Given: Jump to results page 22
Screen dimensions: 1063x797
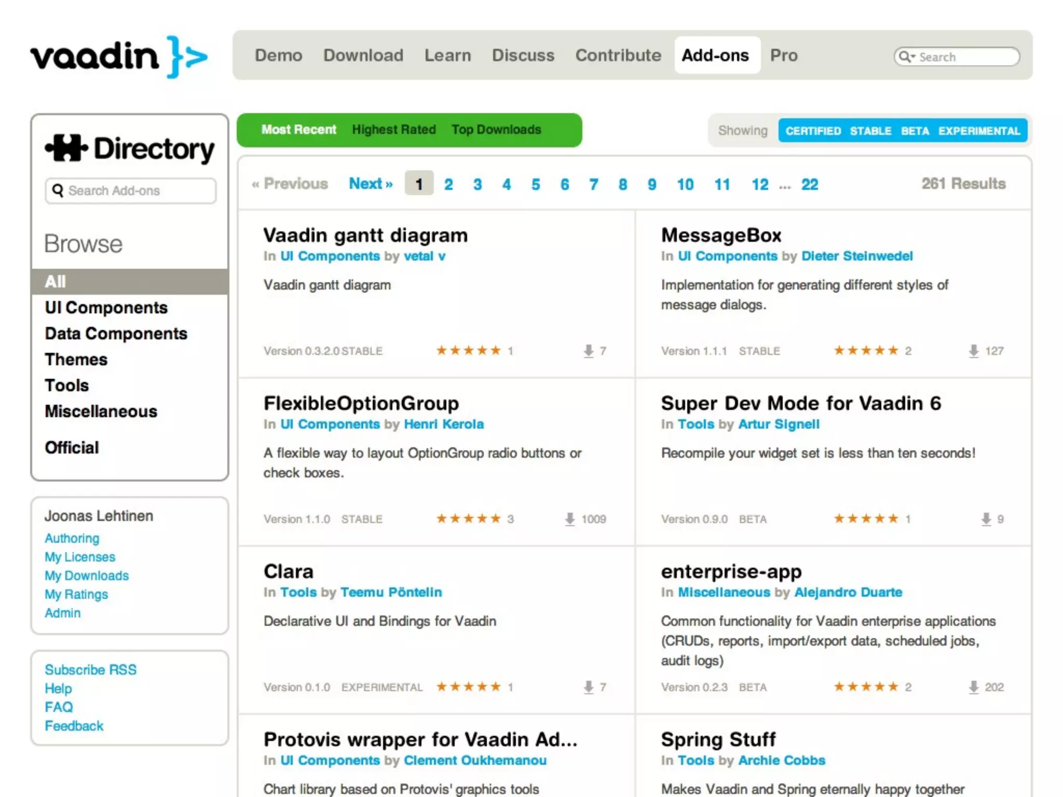Looking at the screenshot, I should point(809,184).
